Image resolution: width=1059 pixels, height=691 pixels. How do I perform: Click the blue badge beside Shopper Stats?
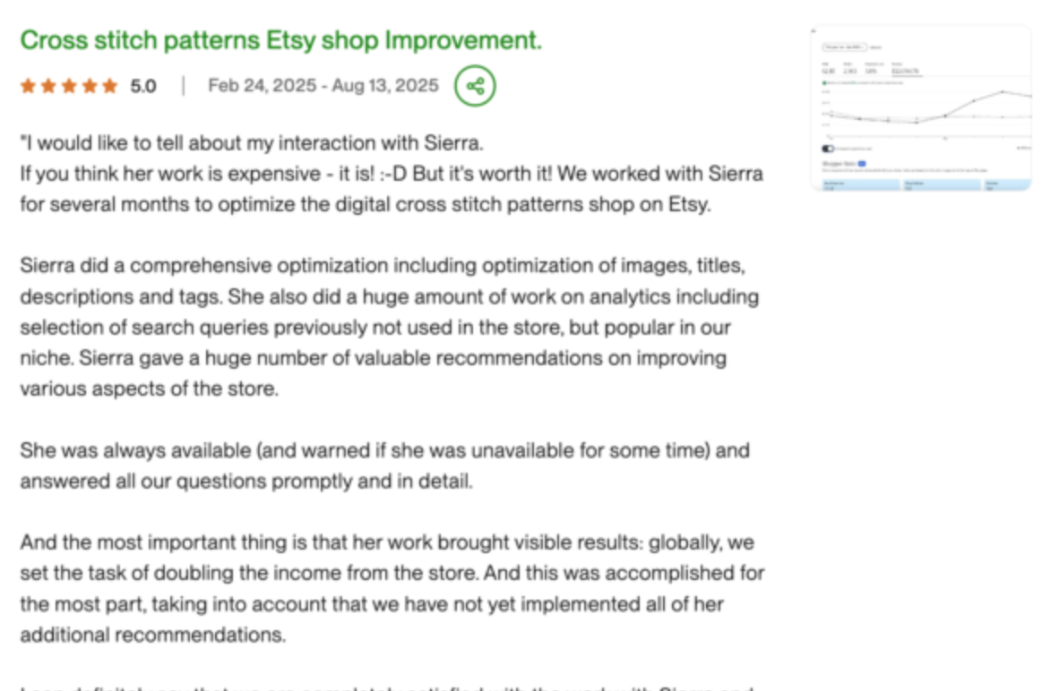click(862, 164)
